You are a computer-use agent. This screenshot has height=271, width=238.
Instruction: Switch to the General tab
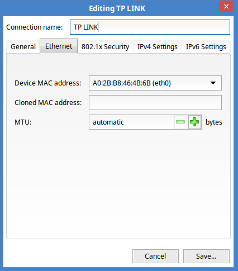tap(23, 47)
